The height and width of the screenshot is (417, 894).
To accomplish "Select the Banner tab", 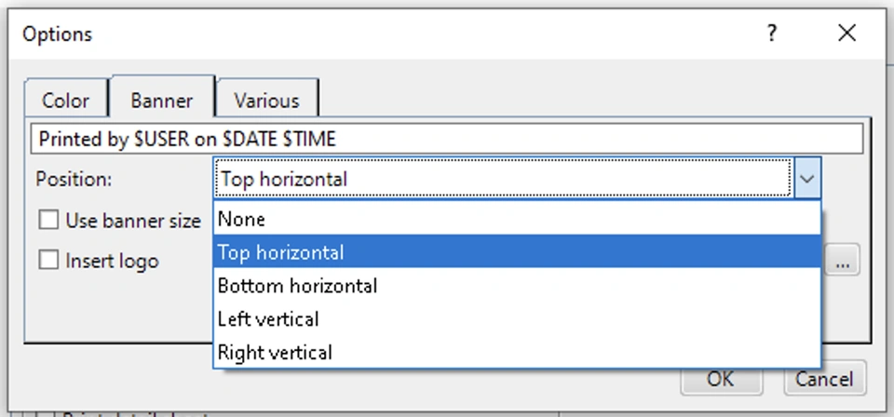I will [162, 100].
